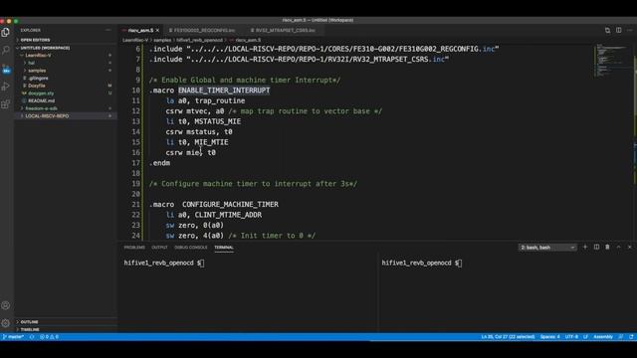Close the riscv_asm.S editor tab
637x358 pixels.
[157, 31]
